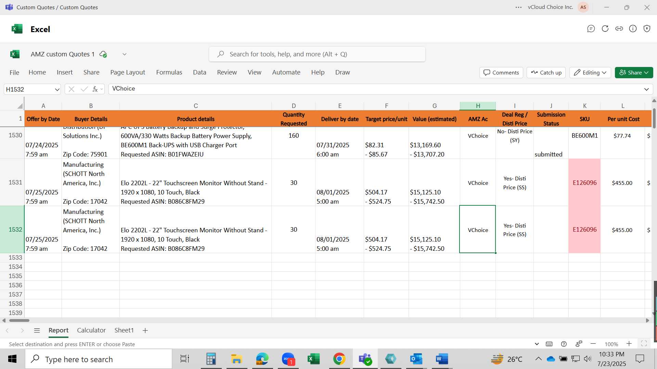Open the Editing mode dropdown
This screenshot has height=369, width=657.
coord(590,72)
